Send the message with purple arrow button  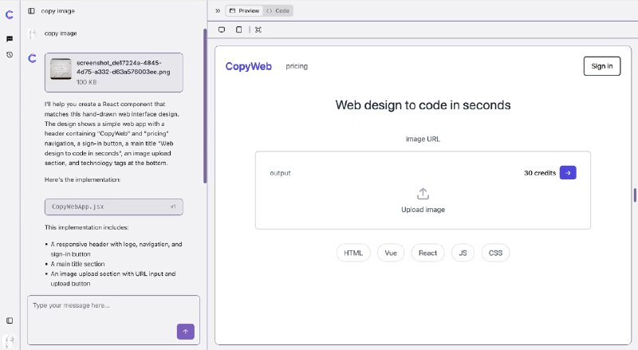pos(186,332)
